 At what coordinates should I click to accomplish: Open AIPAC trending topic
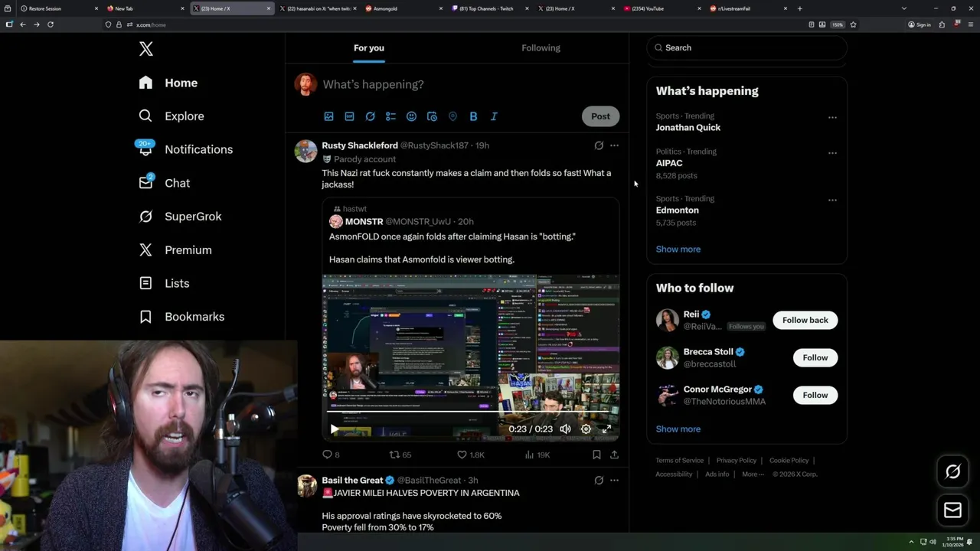(669, 163)
